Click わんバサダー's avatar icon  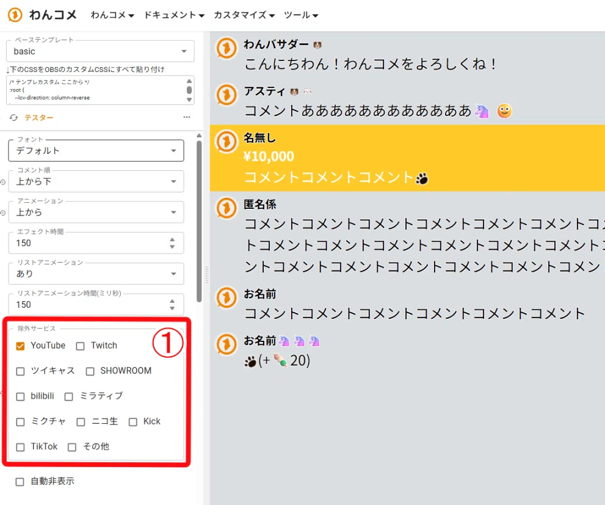pos(226,48)
